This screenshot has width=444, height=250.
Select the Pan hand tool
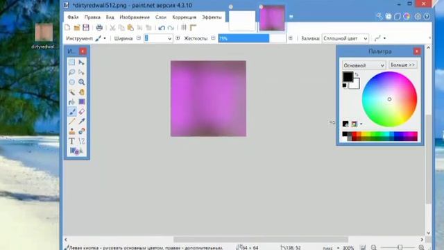[x=82, y=92]
